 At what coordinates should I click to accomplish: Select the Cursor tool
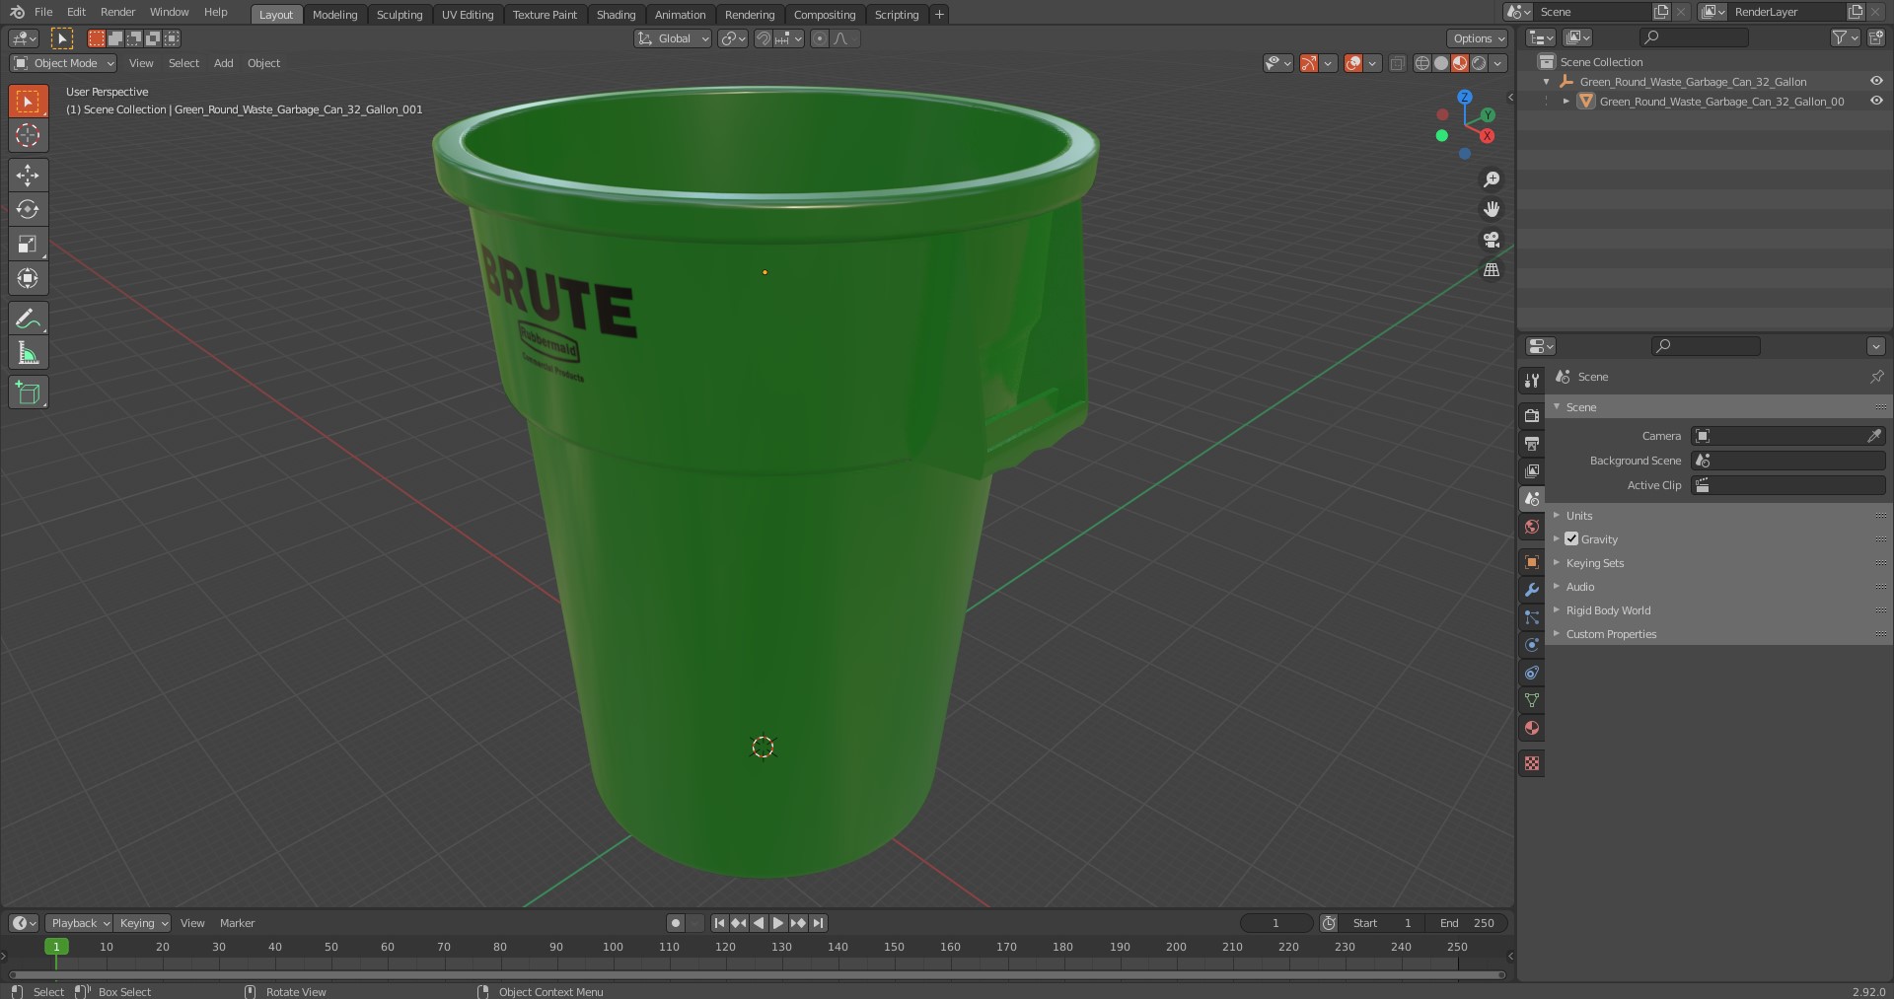tap(28, 135)
